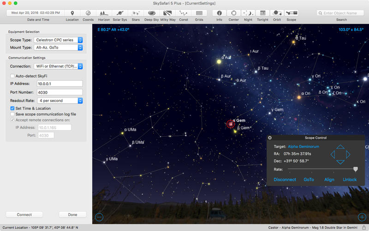Toggle Night vision mode icon
Screen dimensions: 369x231
pyautogui.click(x=248, y=13)
